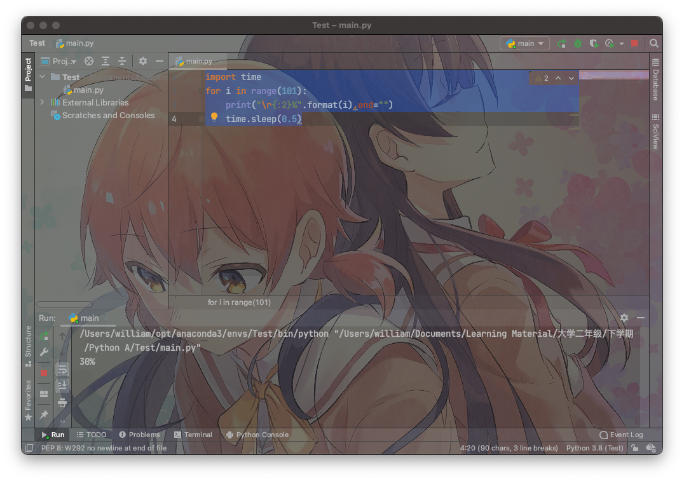This screenshot has height=481, width=684.
Task: Collapse the Test project folder
Action: tap(43, 77)
